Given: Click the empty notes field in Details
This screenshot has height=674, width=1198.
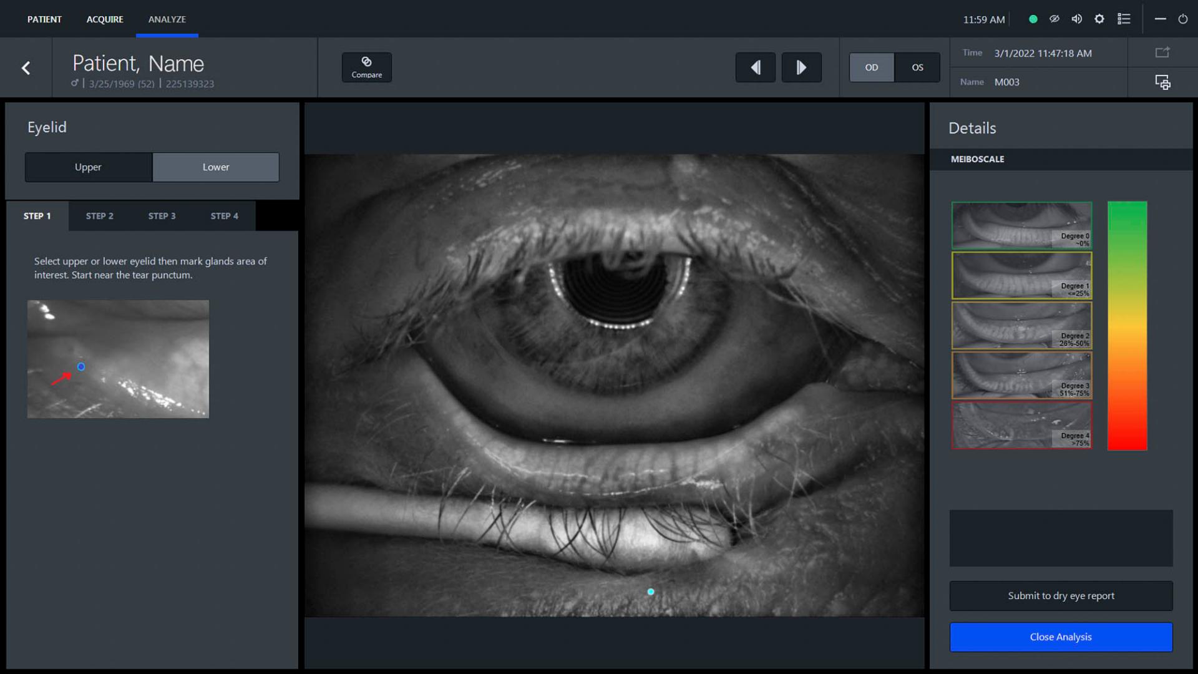Looking at the screenshot, I should click(1061, 538).
